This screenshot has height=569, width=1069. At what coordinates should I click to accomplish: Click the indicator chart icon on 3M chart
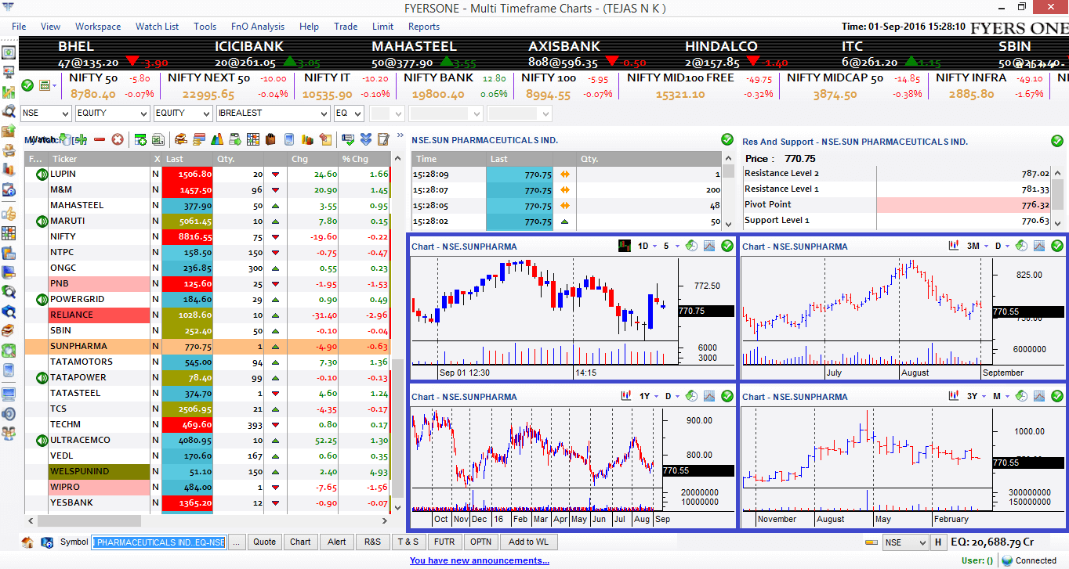[x=1039, y=246]
